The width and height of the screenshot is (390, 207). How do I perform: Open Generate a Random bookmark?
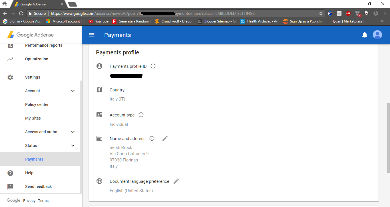pos(131,21)
